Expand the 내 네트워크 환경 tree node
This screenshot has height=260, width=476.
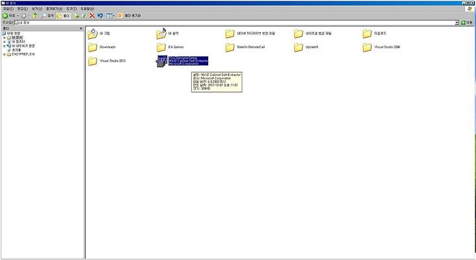pyautogui.click(x=4, y=46)
